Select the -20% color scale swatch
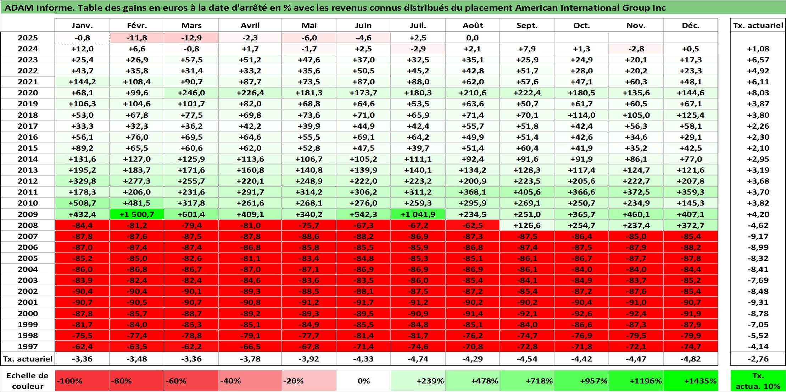The height and width of the screenshot is (392, 786). click(x=309, y=381)
